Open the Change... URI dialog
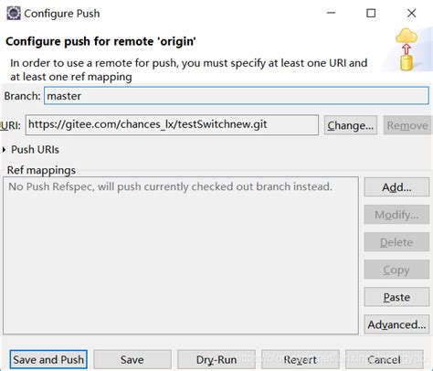This screenshot has width=433, height=371. 351,125
